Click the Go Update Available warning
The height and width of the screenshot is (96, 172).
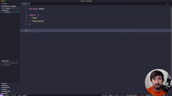point(131,95)
